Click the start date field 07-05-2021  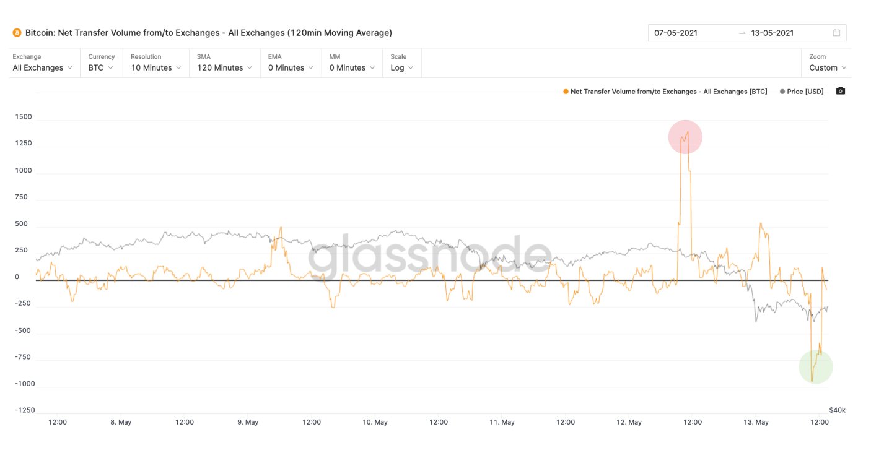[676, 33]
